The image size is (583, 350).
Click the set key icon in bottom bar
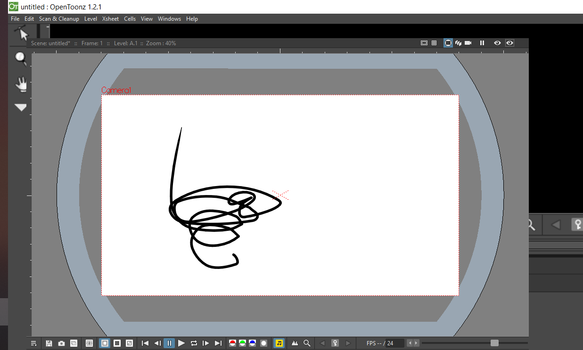coord(335,343)
